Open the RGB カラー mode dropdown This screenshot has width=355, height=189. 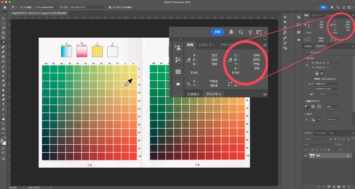pyautogui.click(x=327, y=84)
